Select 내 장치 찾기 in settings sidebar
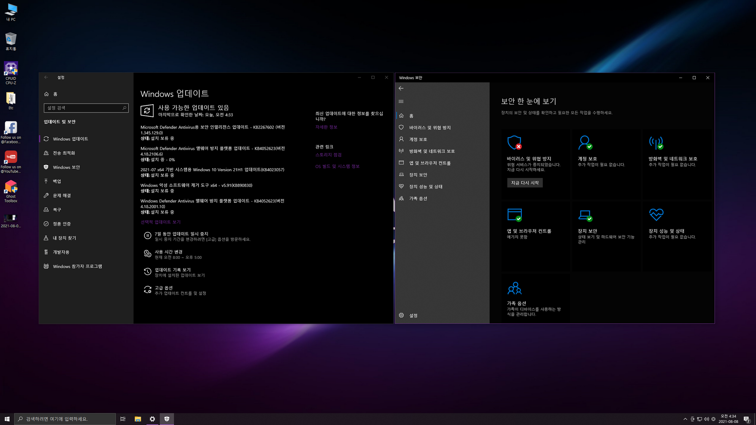This screenshot has height=425, width=756. click(x=86, y=238)
